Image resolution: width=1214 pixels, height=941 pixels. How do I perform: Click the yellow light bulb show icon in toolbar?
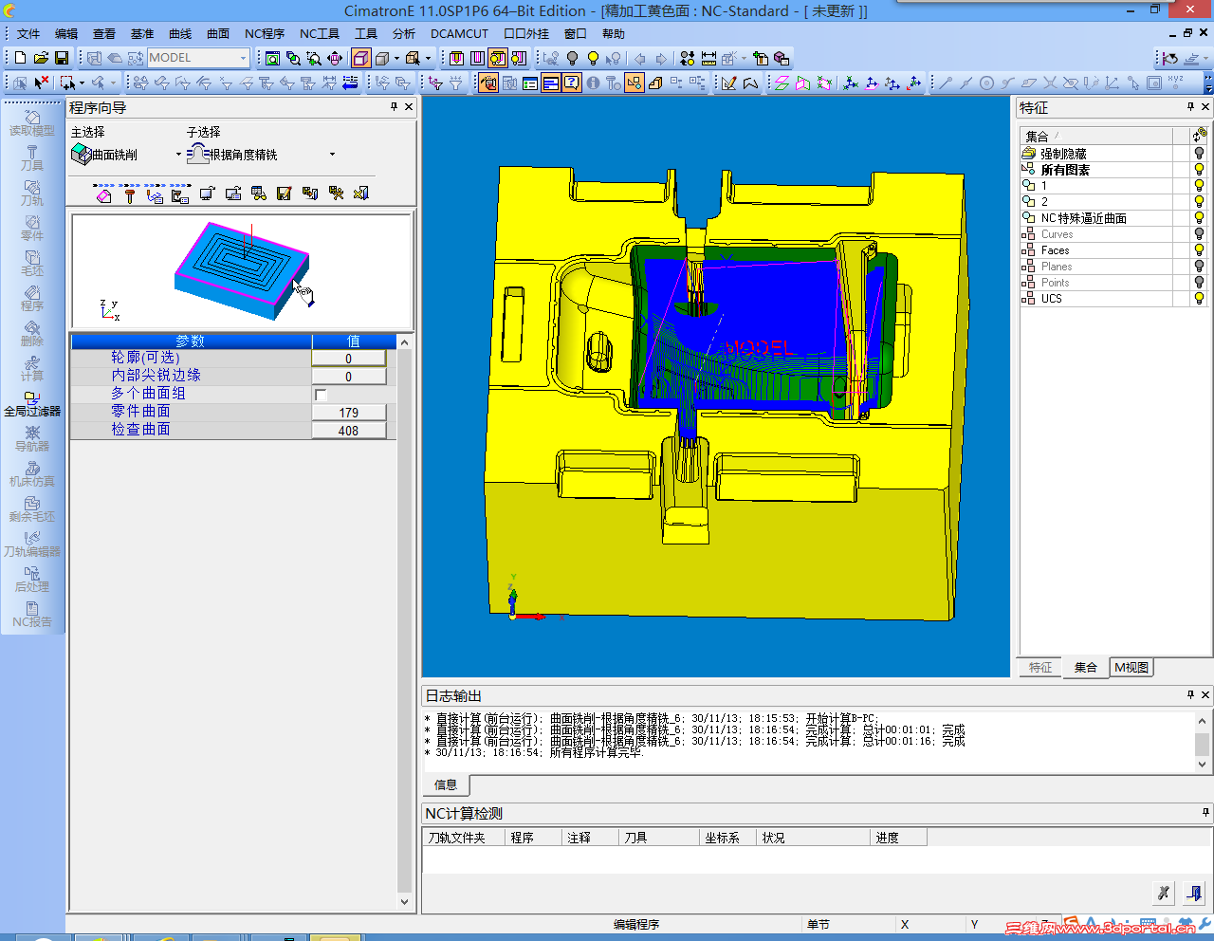(594, 58)
